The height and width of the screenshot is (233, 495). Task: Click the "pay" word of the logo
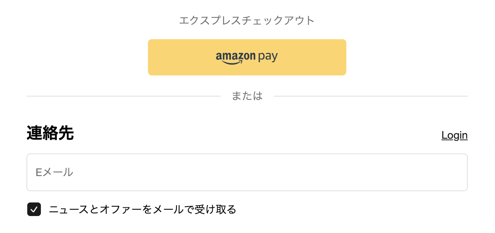[x=268, y=57]
